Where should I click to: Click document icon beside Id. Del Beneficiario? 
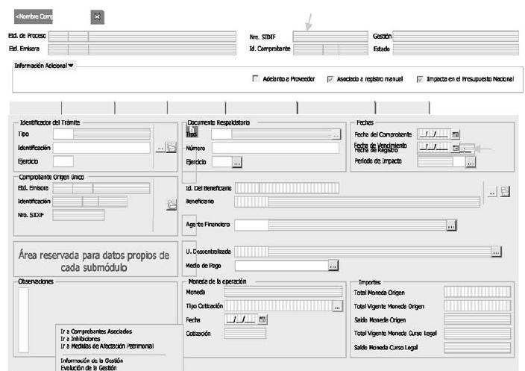504,192
